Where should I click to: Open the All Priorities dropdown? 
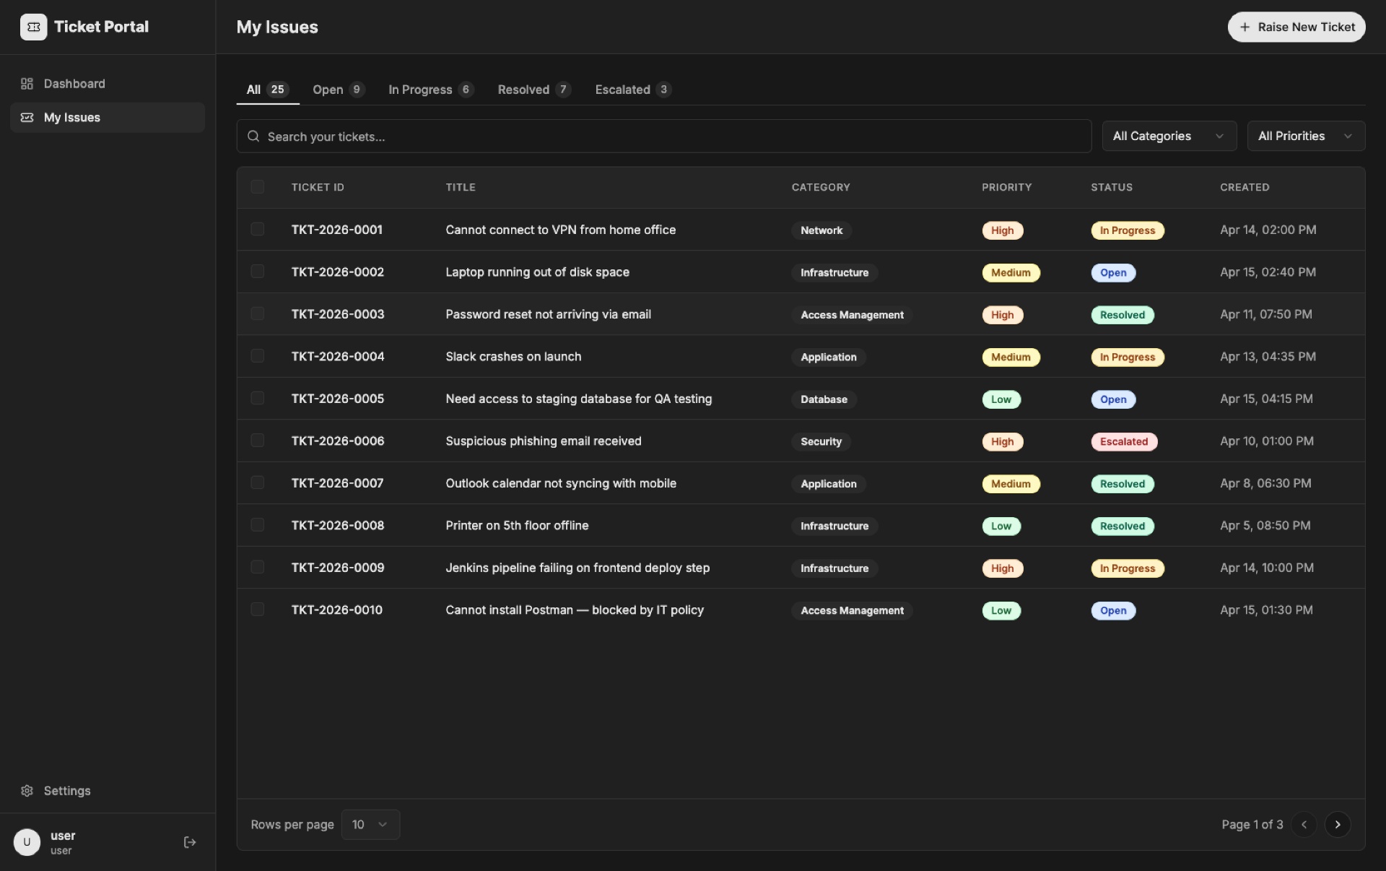click(x=1306, y=136)
